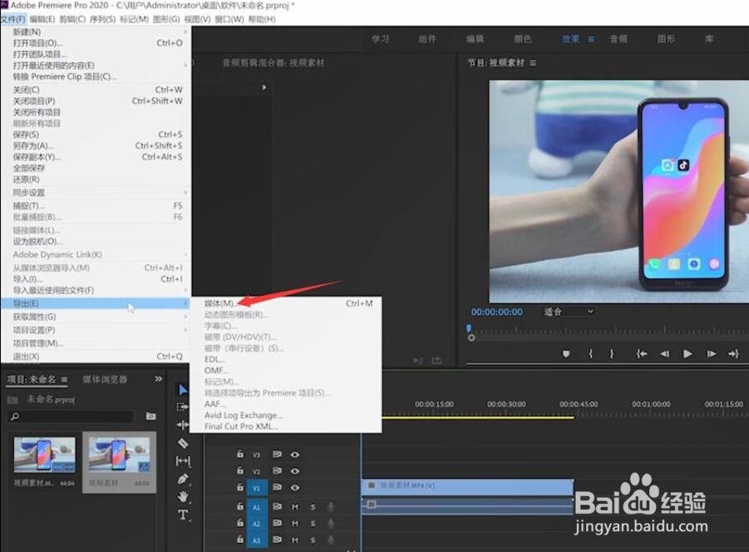Image resolution: width=749 pixels, height=552 pixels.
Task: Open the Program monitor panel menu icon
Action: tap(533, 63)
